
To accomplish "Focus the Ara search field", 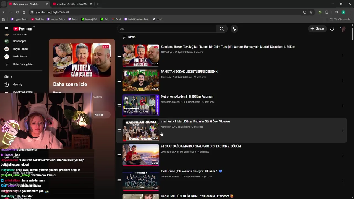I will coord(167,29).
